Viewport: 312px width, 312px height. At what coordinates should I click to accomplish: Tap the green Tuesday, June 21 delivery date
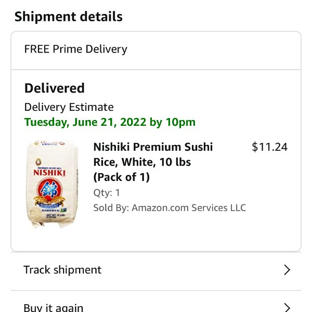click(x=110, y=122)
